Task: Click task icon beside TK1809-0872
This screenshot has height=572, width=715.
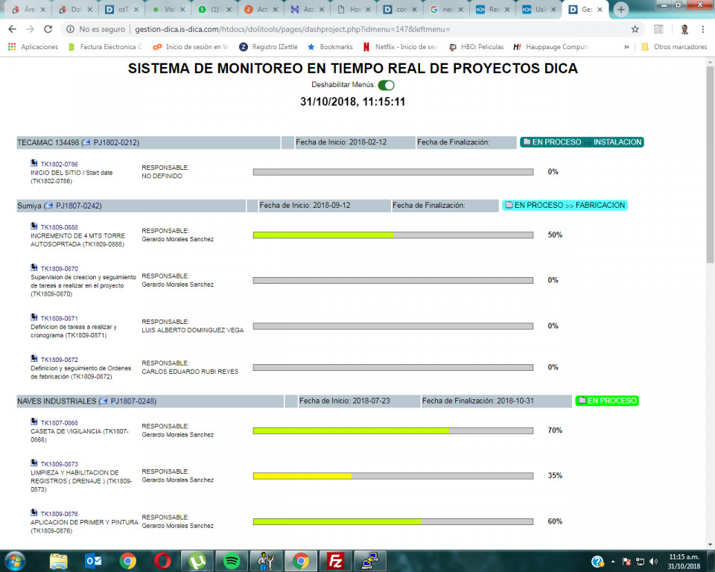Action: tap(34, 359)
